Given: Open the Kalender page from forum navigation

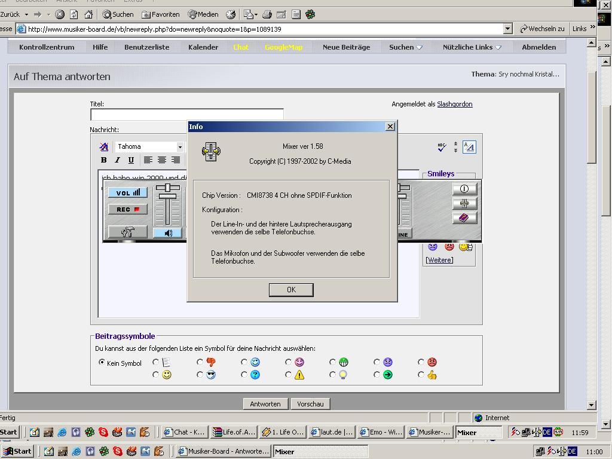Looking at the screenshot, I should [x=203, y=47].
